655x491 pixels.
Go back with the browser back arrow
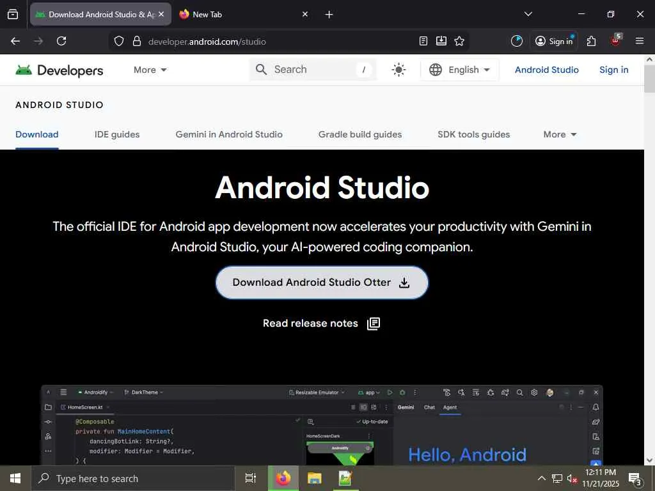point(15,41)
